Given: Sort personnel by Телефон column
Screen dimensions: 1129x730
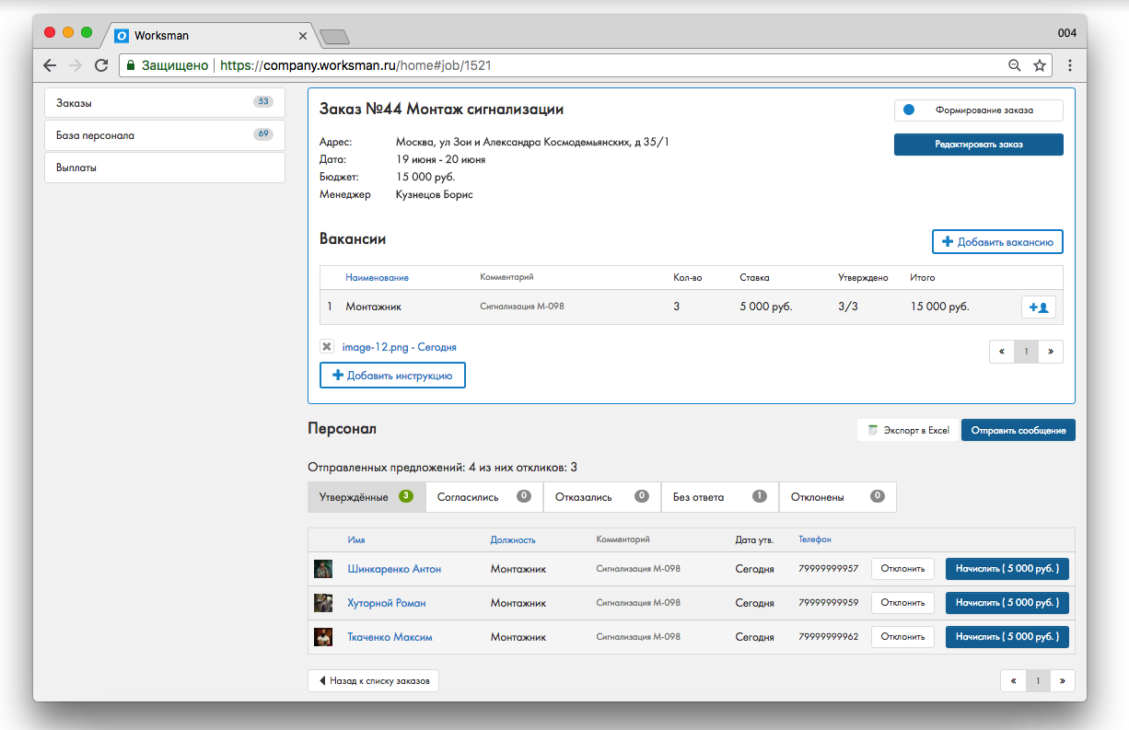Looking at the screenshot, I should pyautogui.click(x=815, y=539).
